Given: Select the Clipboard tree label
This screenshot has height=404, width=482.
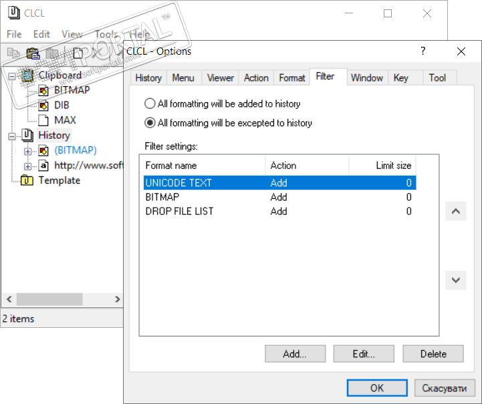Looking at the screenshot, I should (x=60, y=75).
